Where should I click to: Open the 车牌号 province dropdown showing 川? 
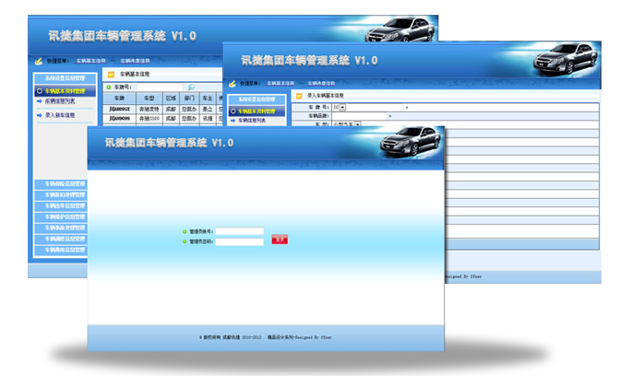(x=341, y=108)
